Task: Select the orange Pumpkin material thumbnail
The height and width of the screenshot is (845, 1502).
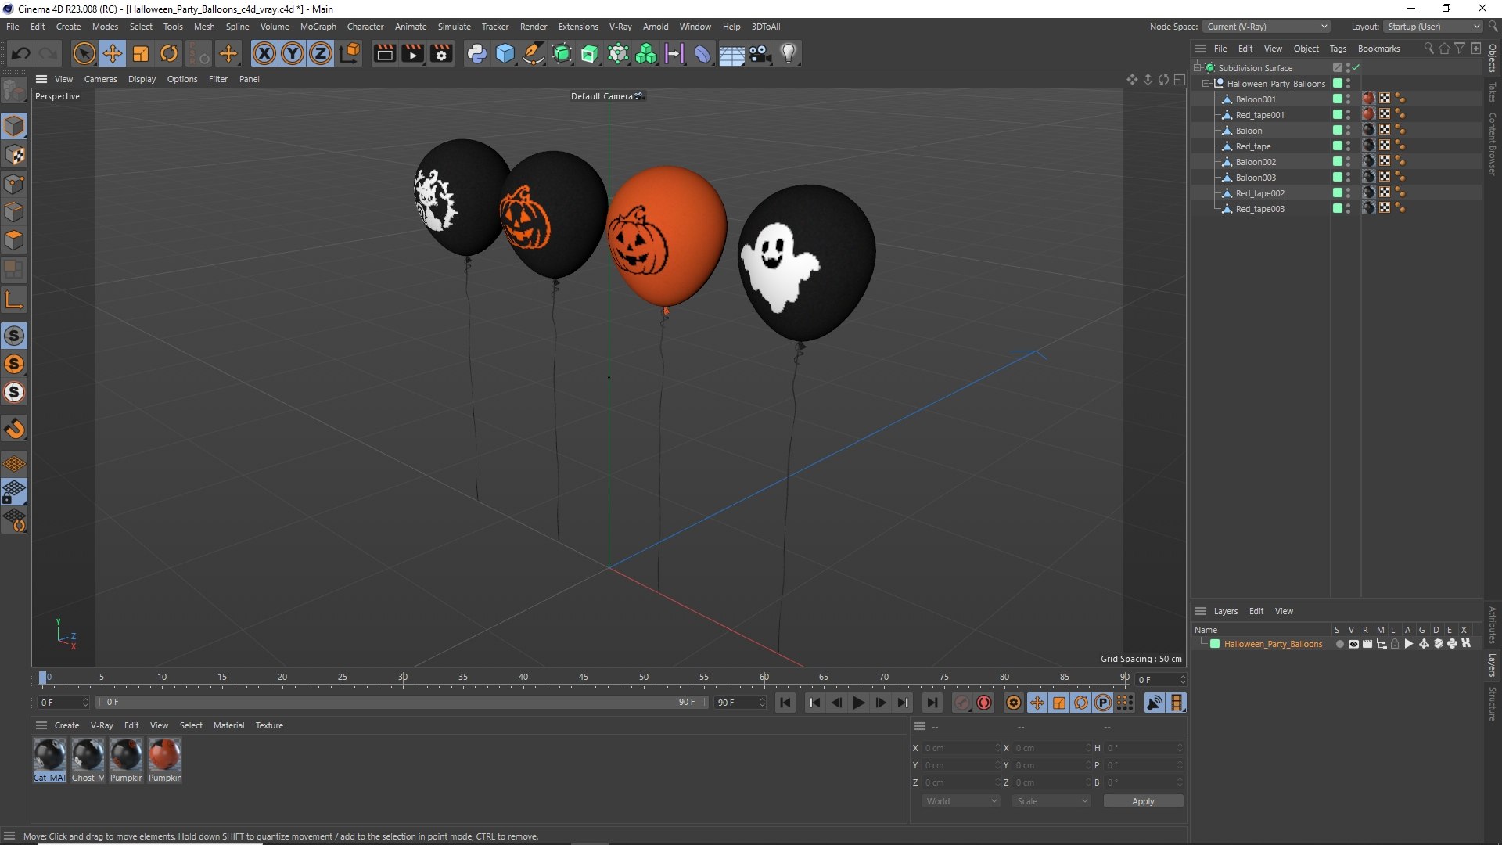Action: [x=164, y=760]
